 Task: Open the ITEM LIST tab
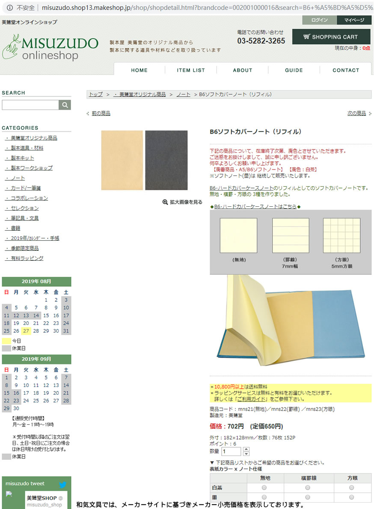pos(191,70)
